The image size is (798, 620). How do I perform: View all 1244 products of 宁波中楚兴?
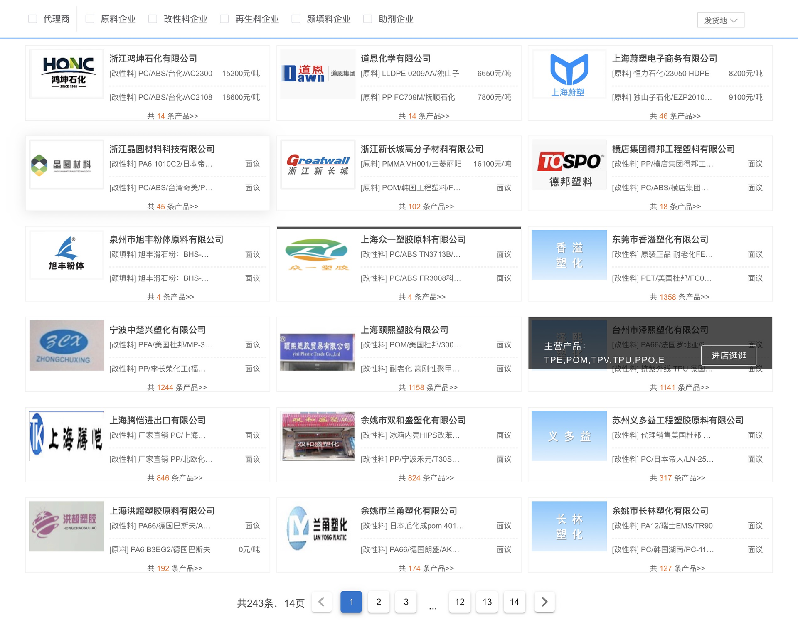pos(177,387)
